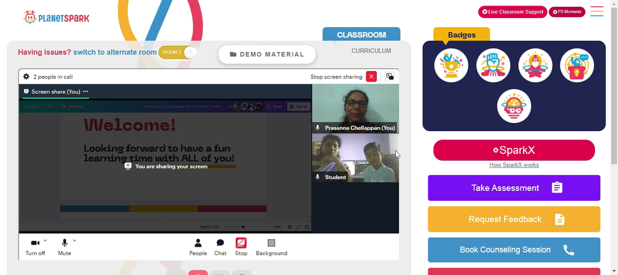Click Take Assessment button
This screenshot has height=275, width=618.
pos(514,188)
